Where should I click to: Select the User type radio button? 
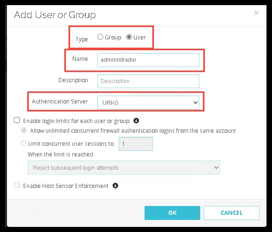point(129,37)
